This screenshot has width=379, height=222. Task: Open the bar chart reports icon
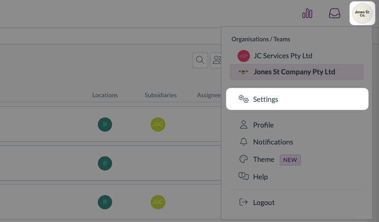[307, 14]
